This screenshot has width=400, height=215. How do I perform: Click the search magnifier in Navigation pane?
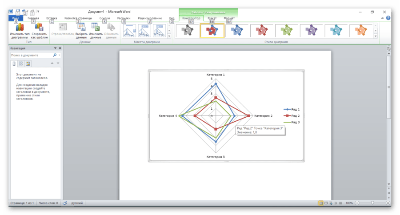pyautogui.click(x=55, y=55)
